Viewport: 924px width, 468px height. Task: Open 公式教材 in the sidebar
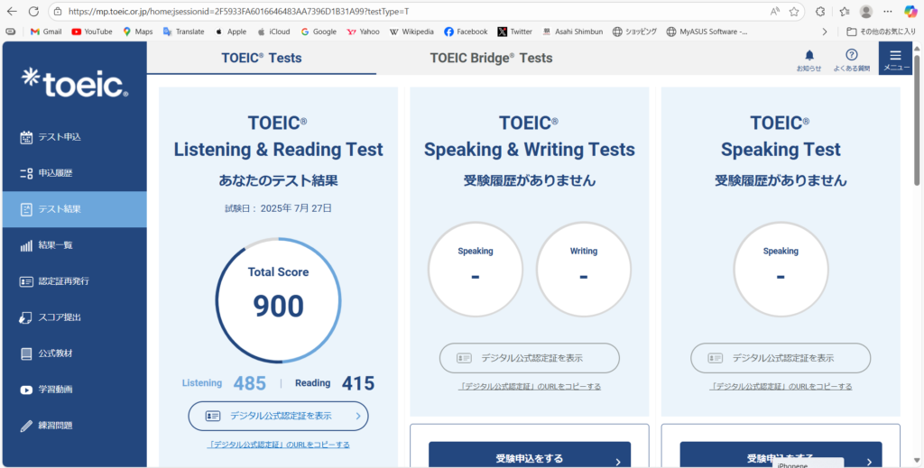pyautogui.click(x=55, y=353)
